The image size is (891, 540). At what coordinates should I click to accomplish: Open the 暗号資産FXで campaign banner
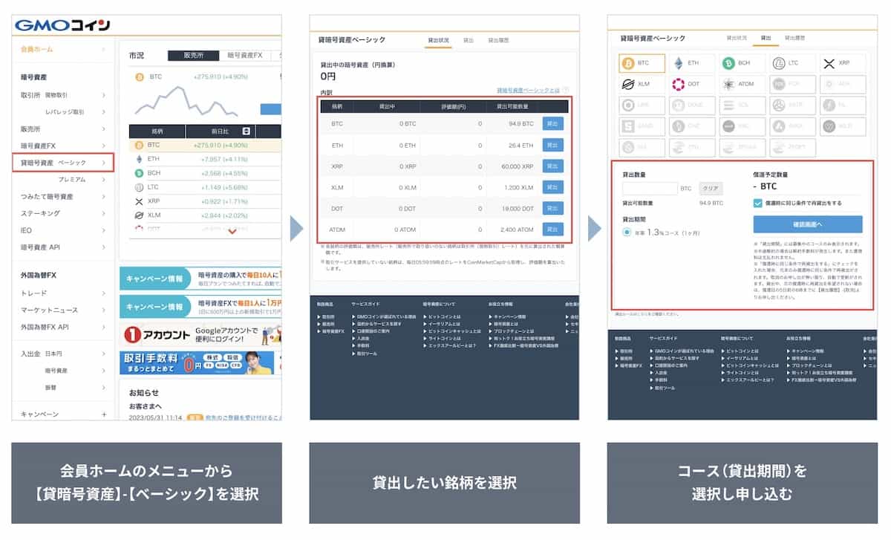click(200, 306)
